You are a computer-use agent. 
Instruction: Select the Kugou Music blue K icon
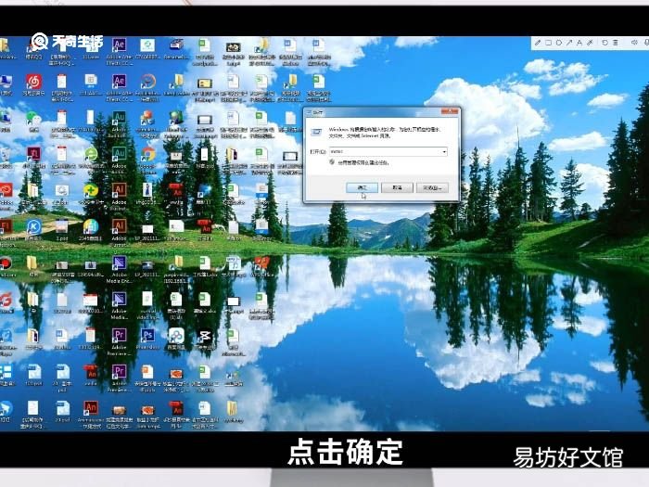coord(33,227)
